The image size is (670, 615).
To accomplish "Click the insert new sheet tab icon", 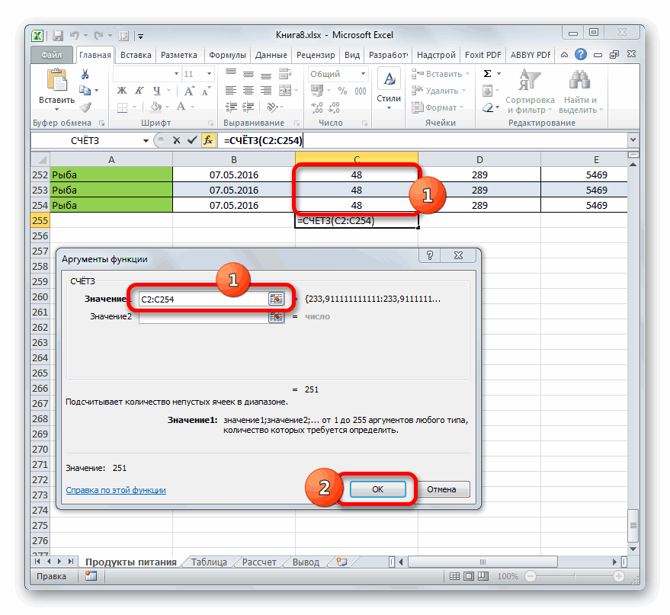I will (341, 562).
